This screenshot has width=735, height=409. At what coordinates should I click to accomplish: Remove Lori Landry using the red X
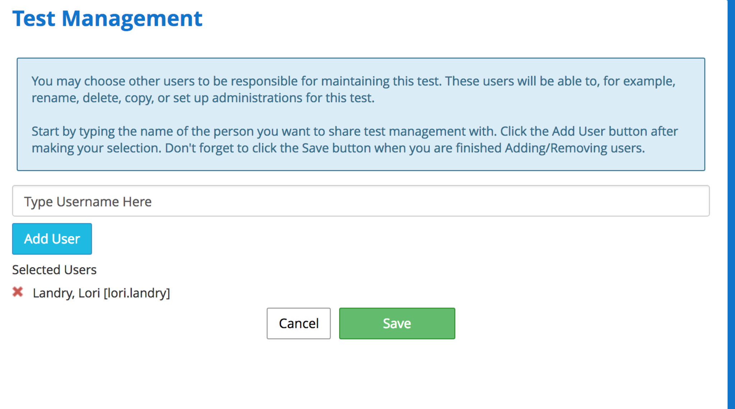pyautogui.click(x=18, y=292)
